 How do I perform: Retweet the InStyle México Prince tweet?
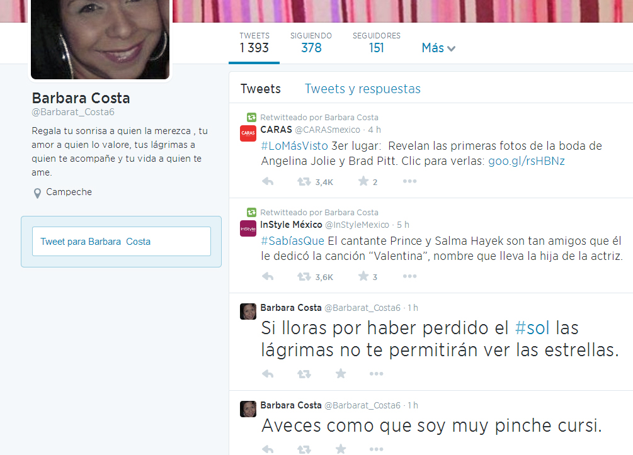tap(304, 277)
